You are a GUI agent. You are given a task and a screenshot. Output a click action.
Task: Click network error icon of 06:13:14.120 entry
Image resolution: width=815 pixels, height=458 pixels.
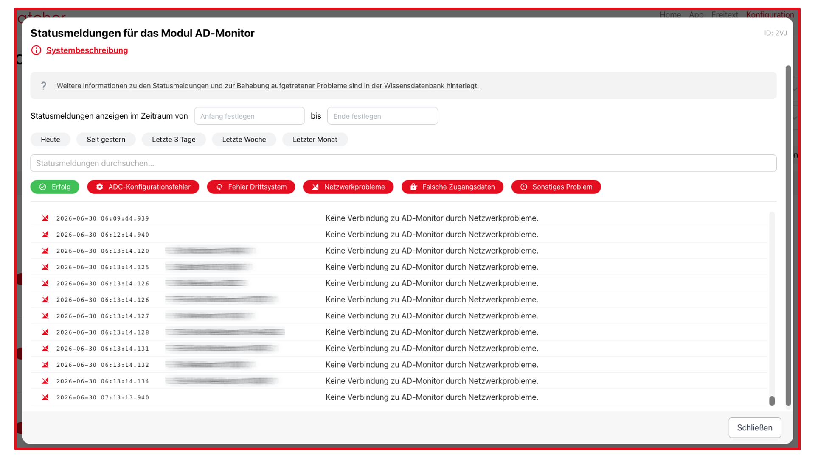point(45,251)
